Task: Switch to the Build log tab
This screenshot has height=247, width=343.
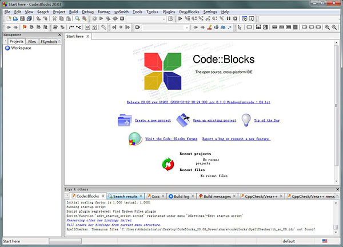Action: (x=181, y=196)
